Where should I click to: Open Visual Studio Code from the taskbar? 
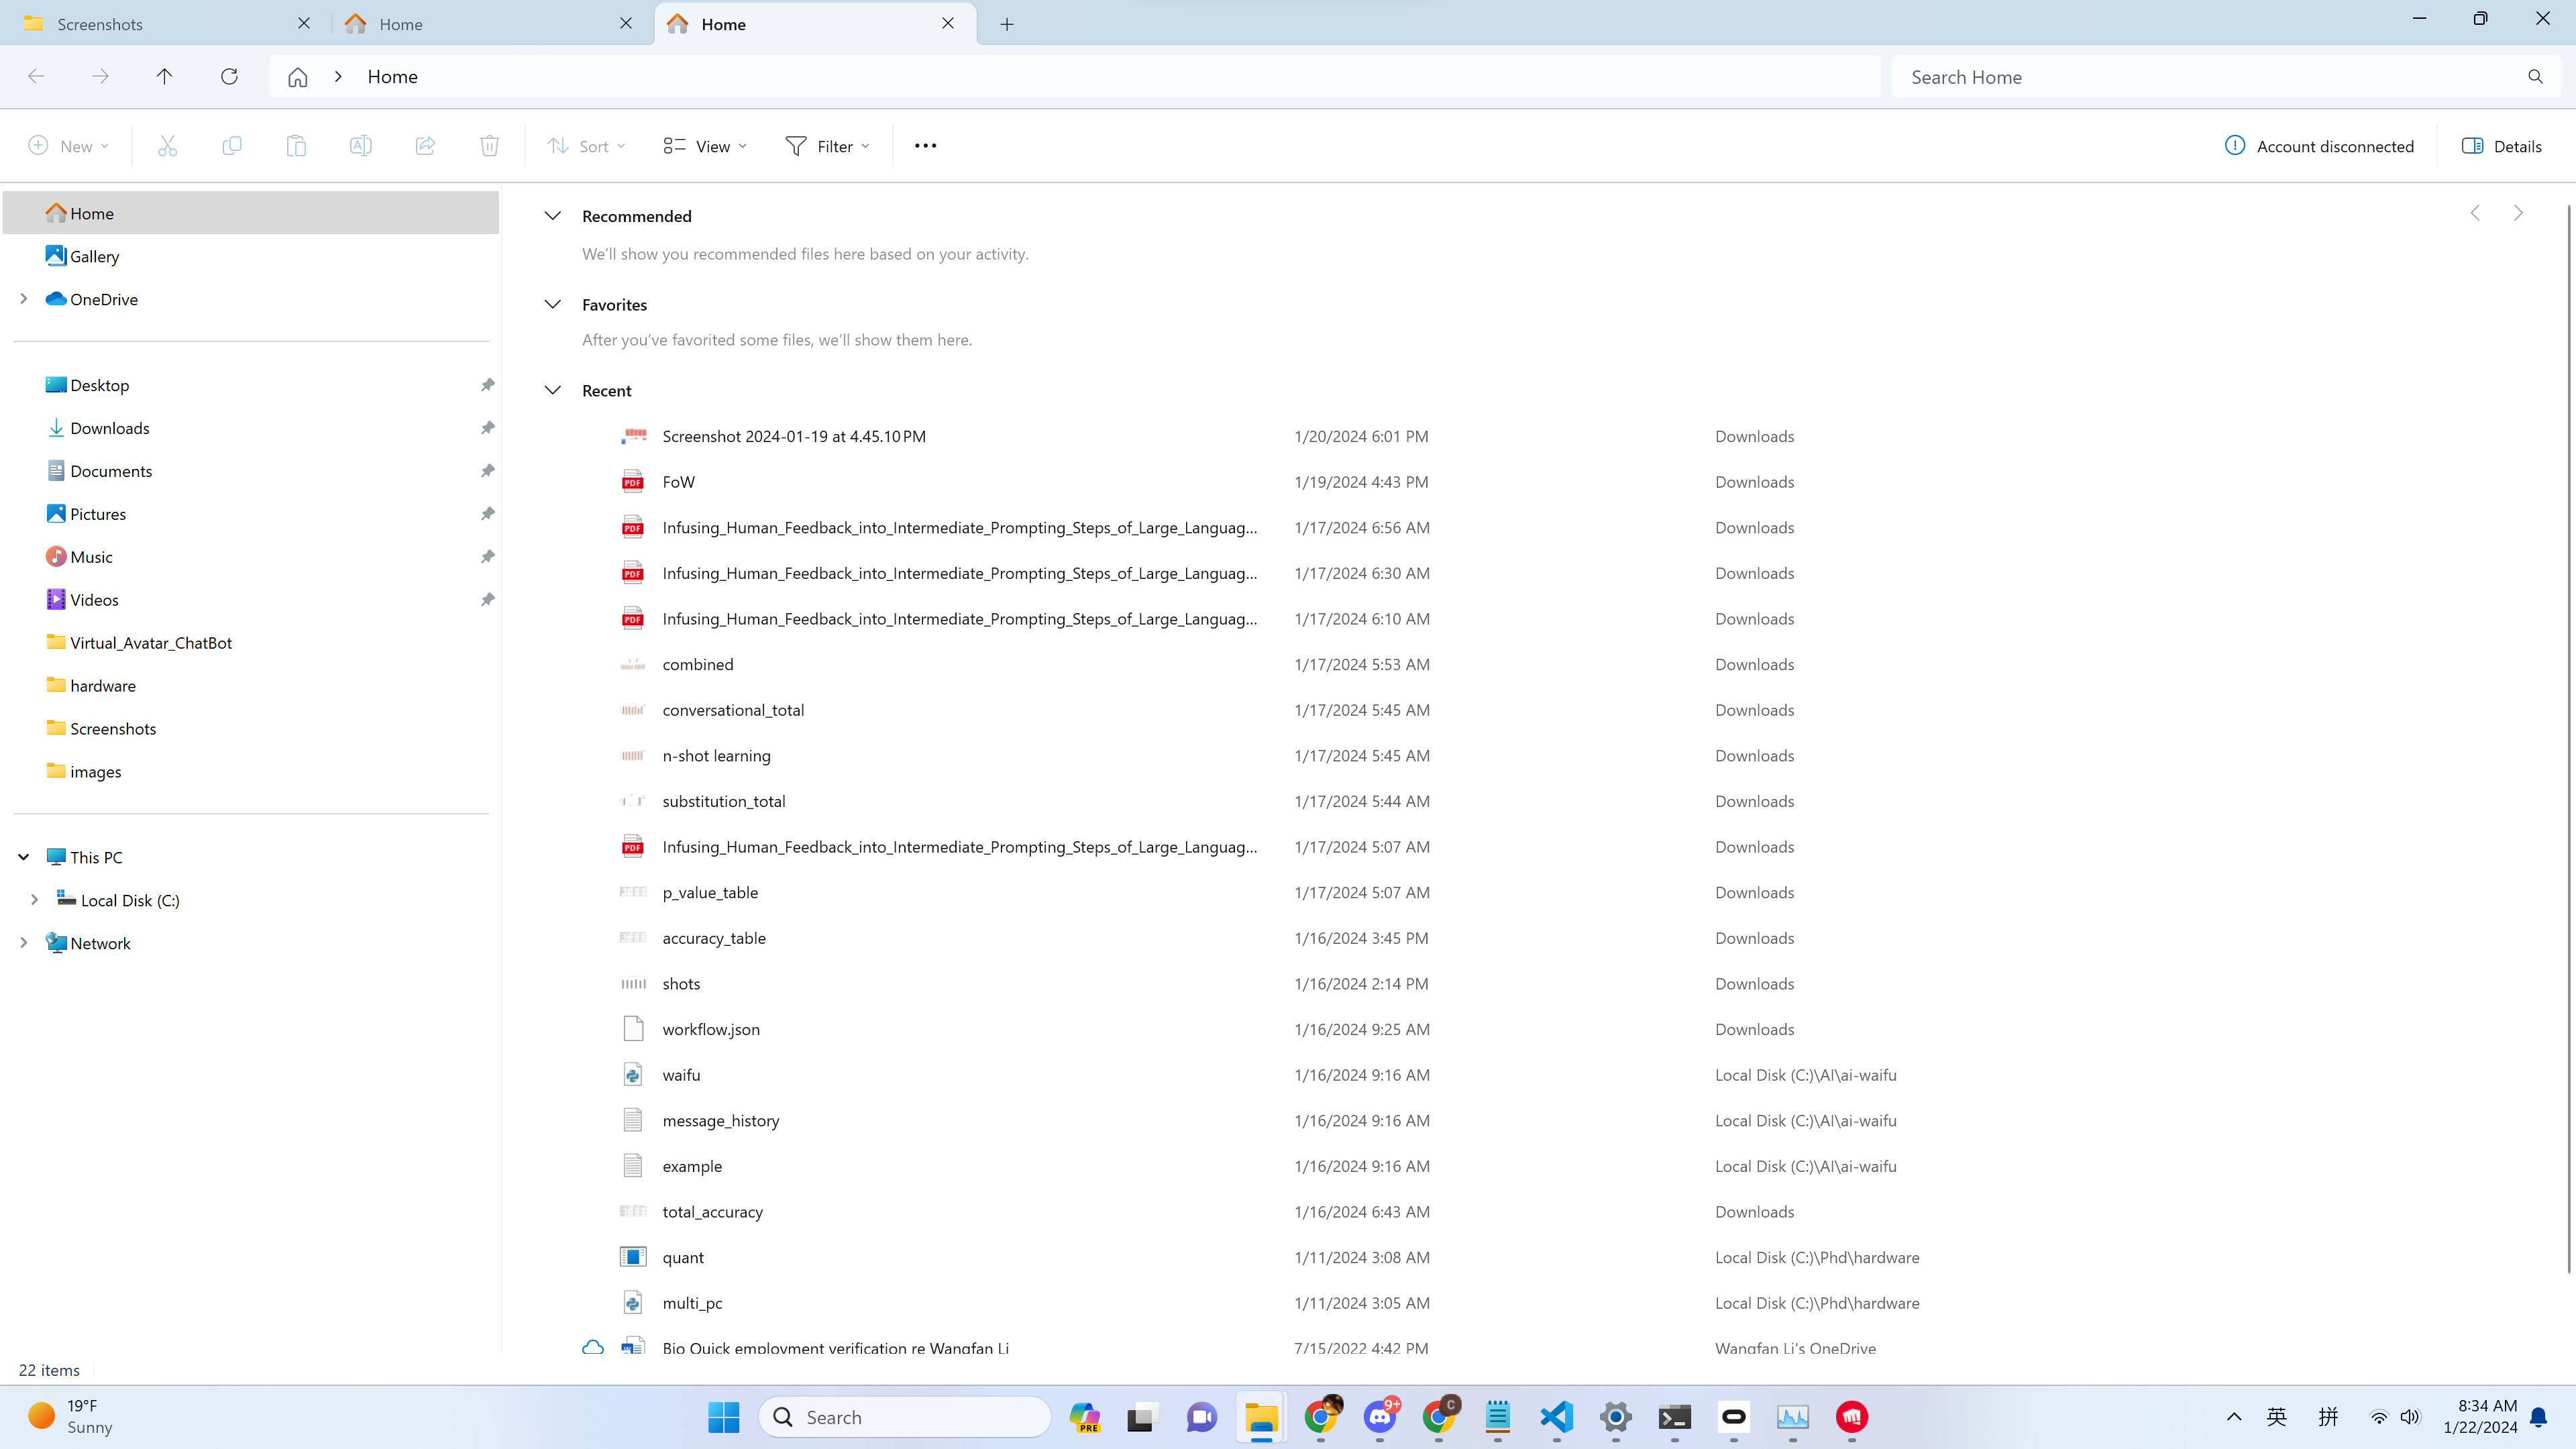coord(1556,1417)
